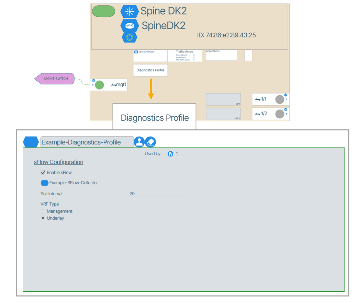Viewport: 360px width, 303px height.
Task: Select the Management VRF type radio
Action: click(x=43, y=211)
